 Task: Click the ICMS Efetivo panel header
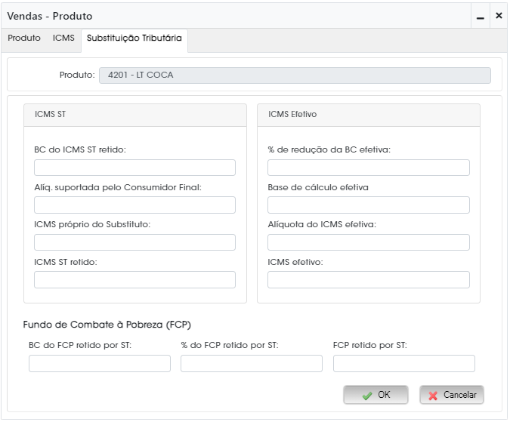(369, 115)
